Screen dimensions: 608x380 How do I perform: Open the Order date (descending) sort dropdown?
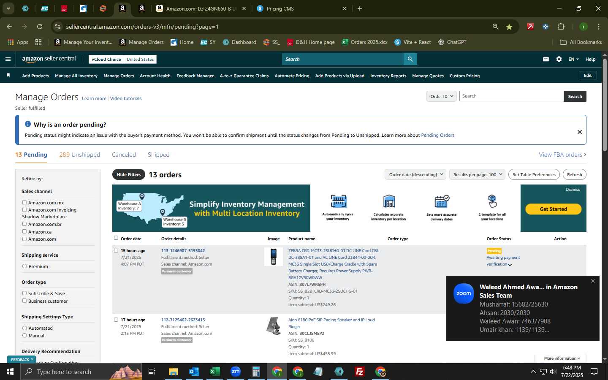click(415, 174)
